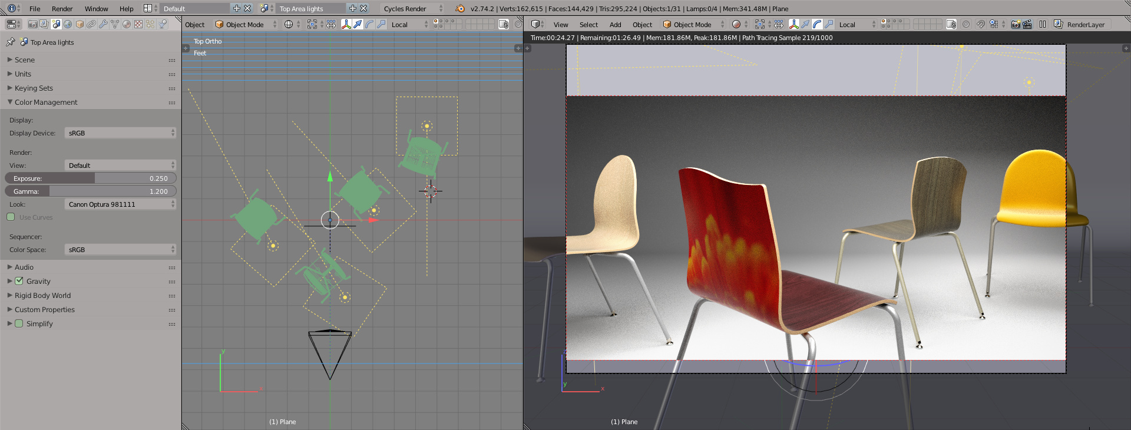Click the RenderLayer selector button
The width and height of the screenshot is (1131, 430).
point(1080,24)
